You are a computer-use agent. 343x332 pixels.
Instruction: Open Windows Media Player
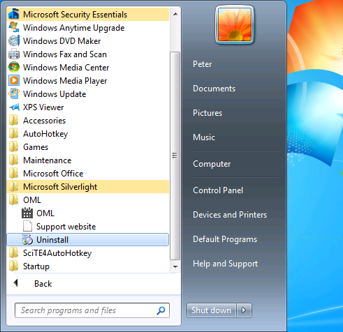[88, 81]
